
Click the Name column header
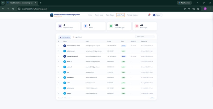coord(65,41)
